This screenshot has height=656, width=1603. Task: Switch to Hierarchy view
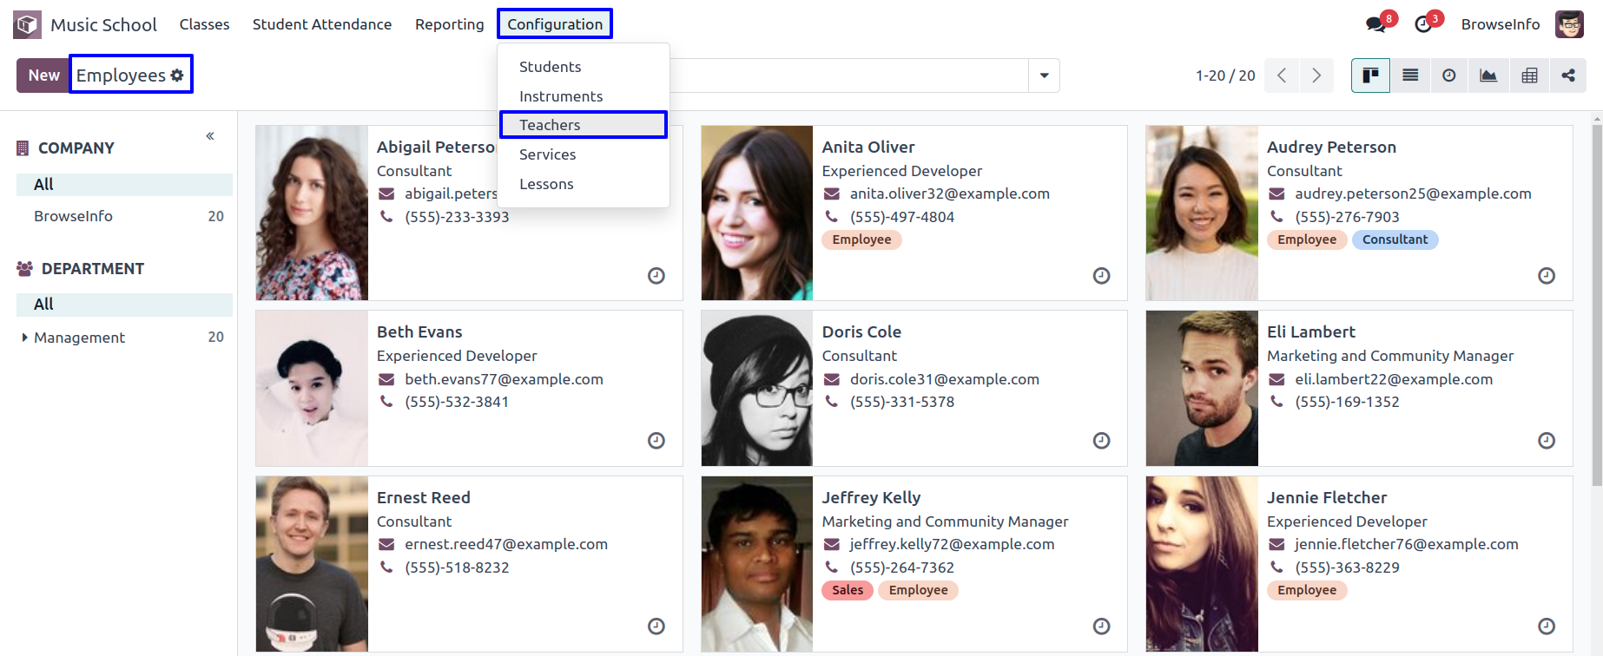point(1568,75)
